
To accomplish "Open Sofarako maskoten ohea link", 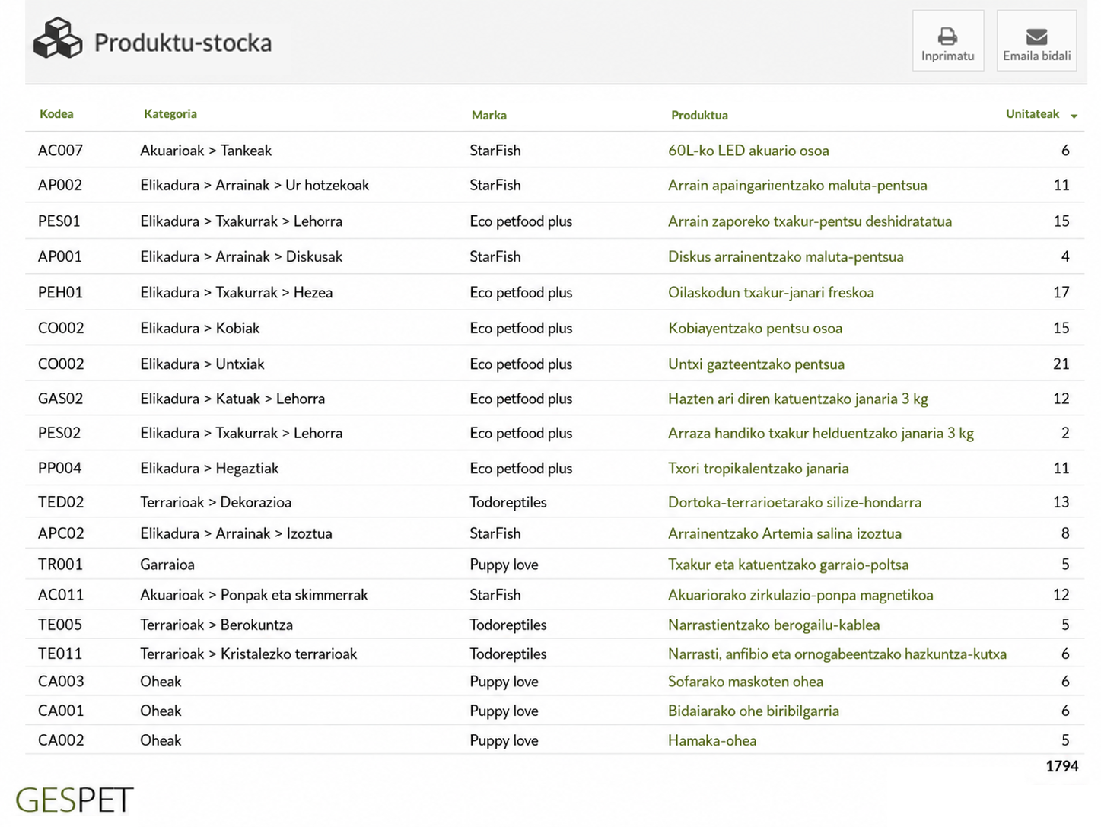I will pyautogui.click(x=746, y=682).
